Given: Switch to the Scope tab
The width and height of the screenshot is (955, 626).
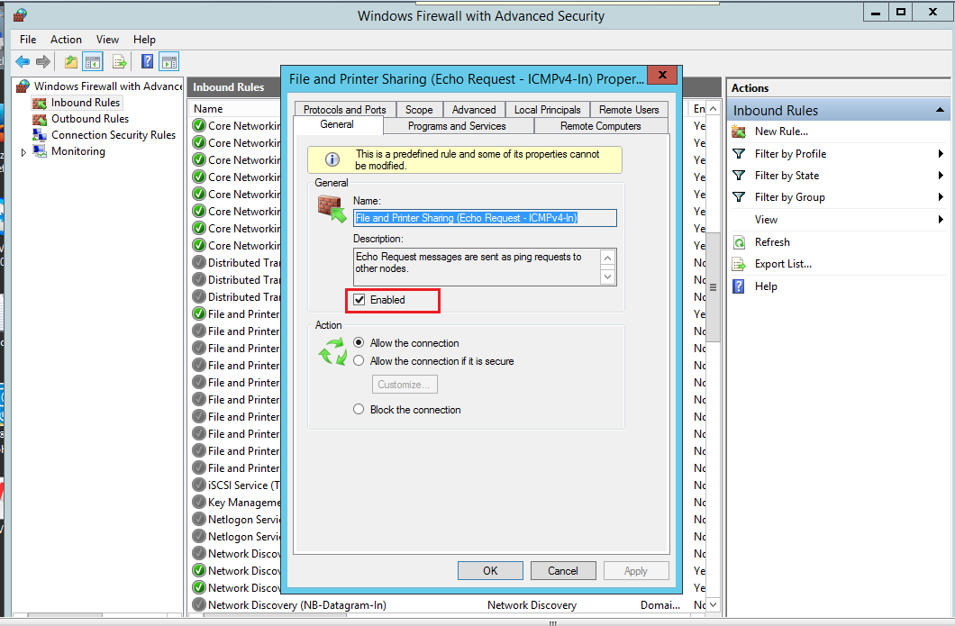Looking at the screenshot, I should pyautogui.click(x=419, y=110).
